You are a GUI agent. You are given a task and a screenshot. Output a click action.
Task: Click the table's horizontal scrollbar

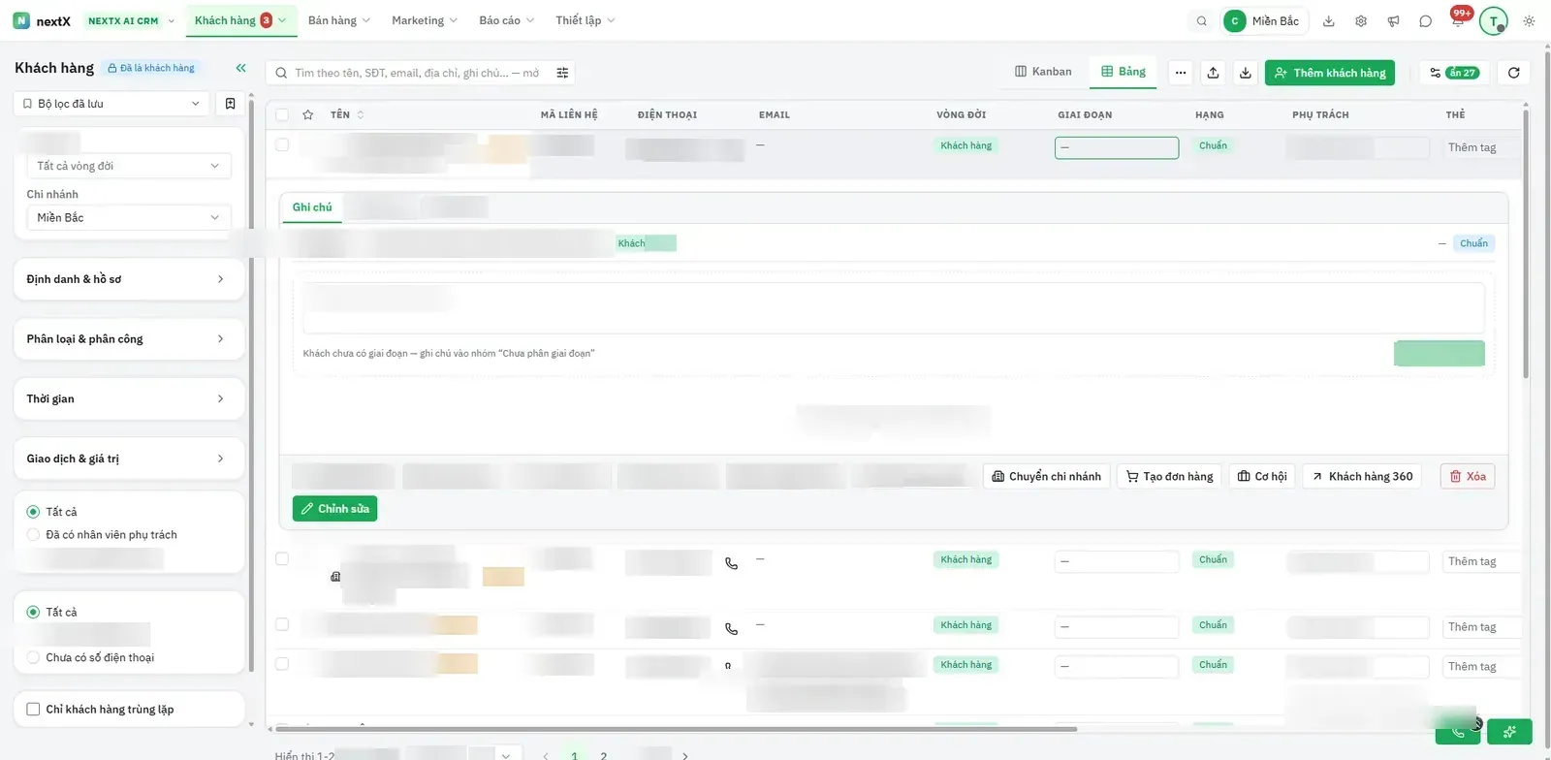[x=677, y=729]
